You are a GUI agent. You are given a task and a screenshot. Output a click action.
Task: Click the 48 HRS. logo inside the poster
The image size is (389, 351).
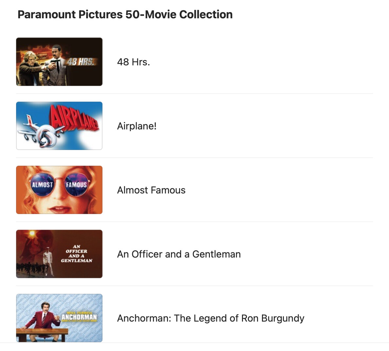point(81,61)
